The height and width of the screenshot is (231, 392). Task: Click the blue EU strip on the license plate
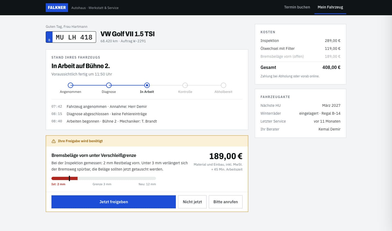point(49,37)
